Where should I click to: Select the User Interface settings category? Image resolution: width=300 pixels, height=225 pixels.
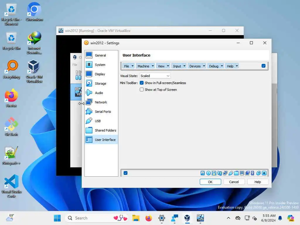click(101, 140)
